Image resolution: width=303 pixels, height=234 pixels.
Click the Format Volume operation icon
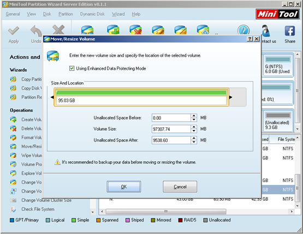point(13,137)
